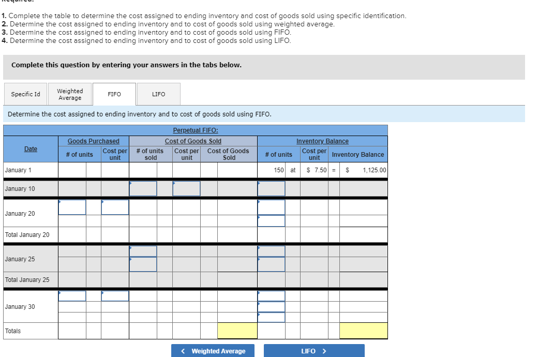Click first January 20 inventory balance input
538x357 pixels.
coord(272,207)
